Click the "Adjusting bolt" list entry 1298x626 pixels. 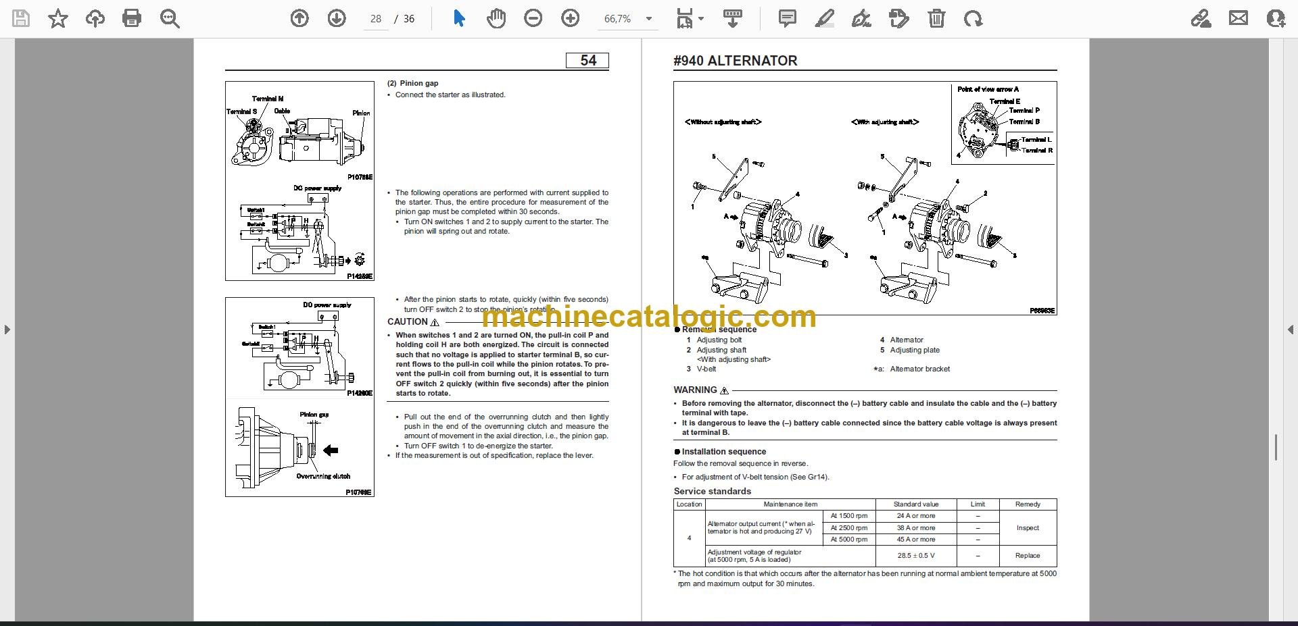pos(719,340)
